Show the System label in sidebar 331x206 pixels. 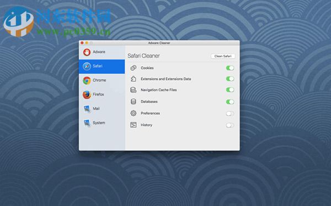[99, 123]
